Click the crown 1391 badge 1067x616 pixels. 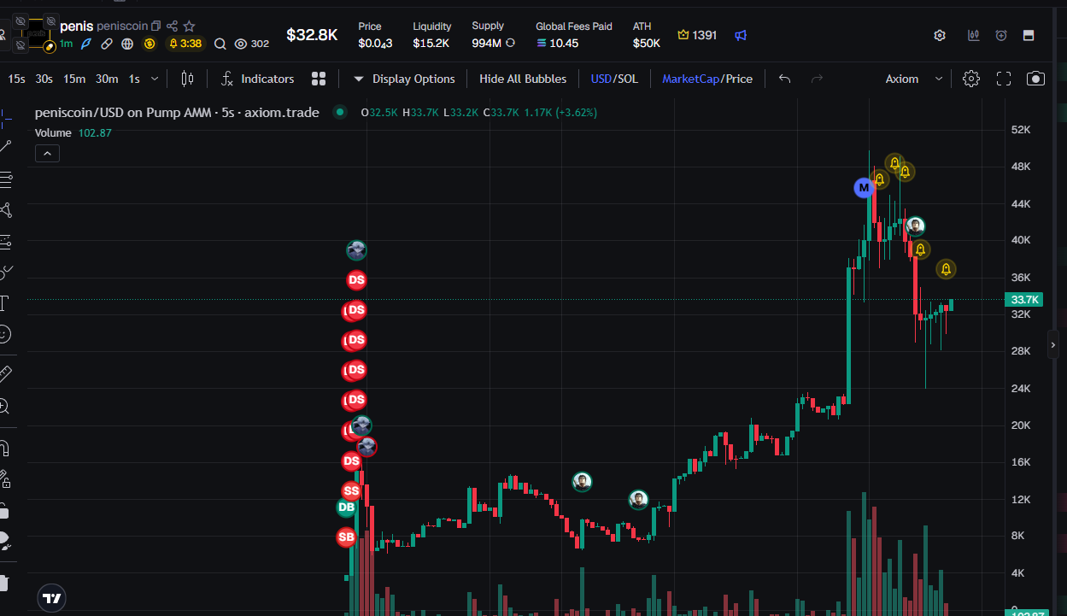click(697, 35)
